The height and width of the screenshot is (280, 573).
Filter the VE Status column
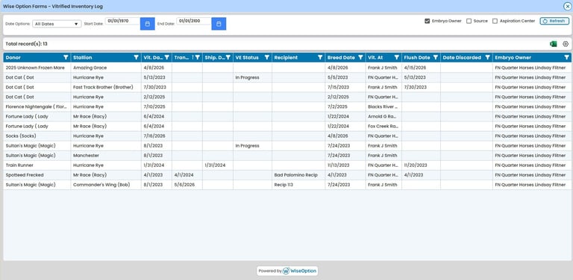pyautogui.click(x=267, y=57)
